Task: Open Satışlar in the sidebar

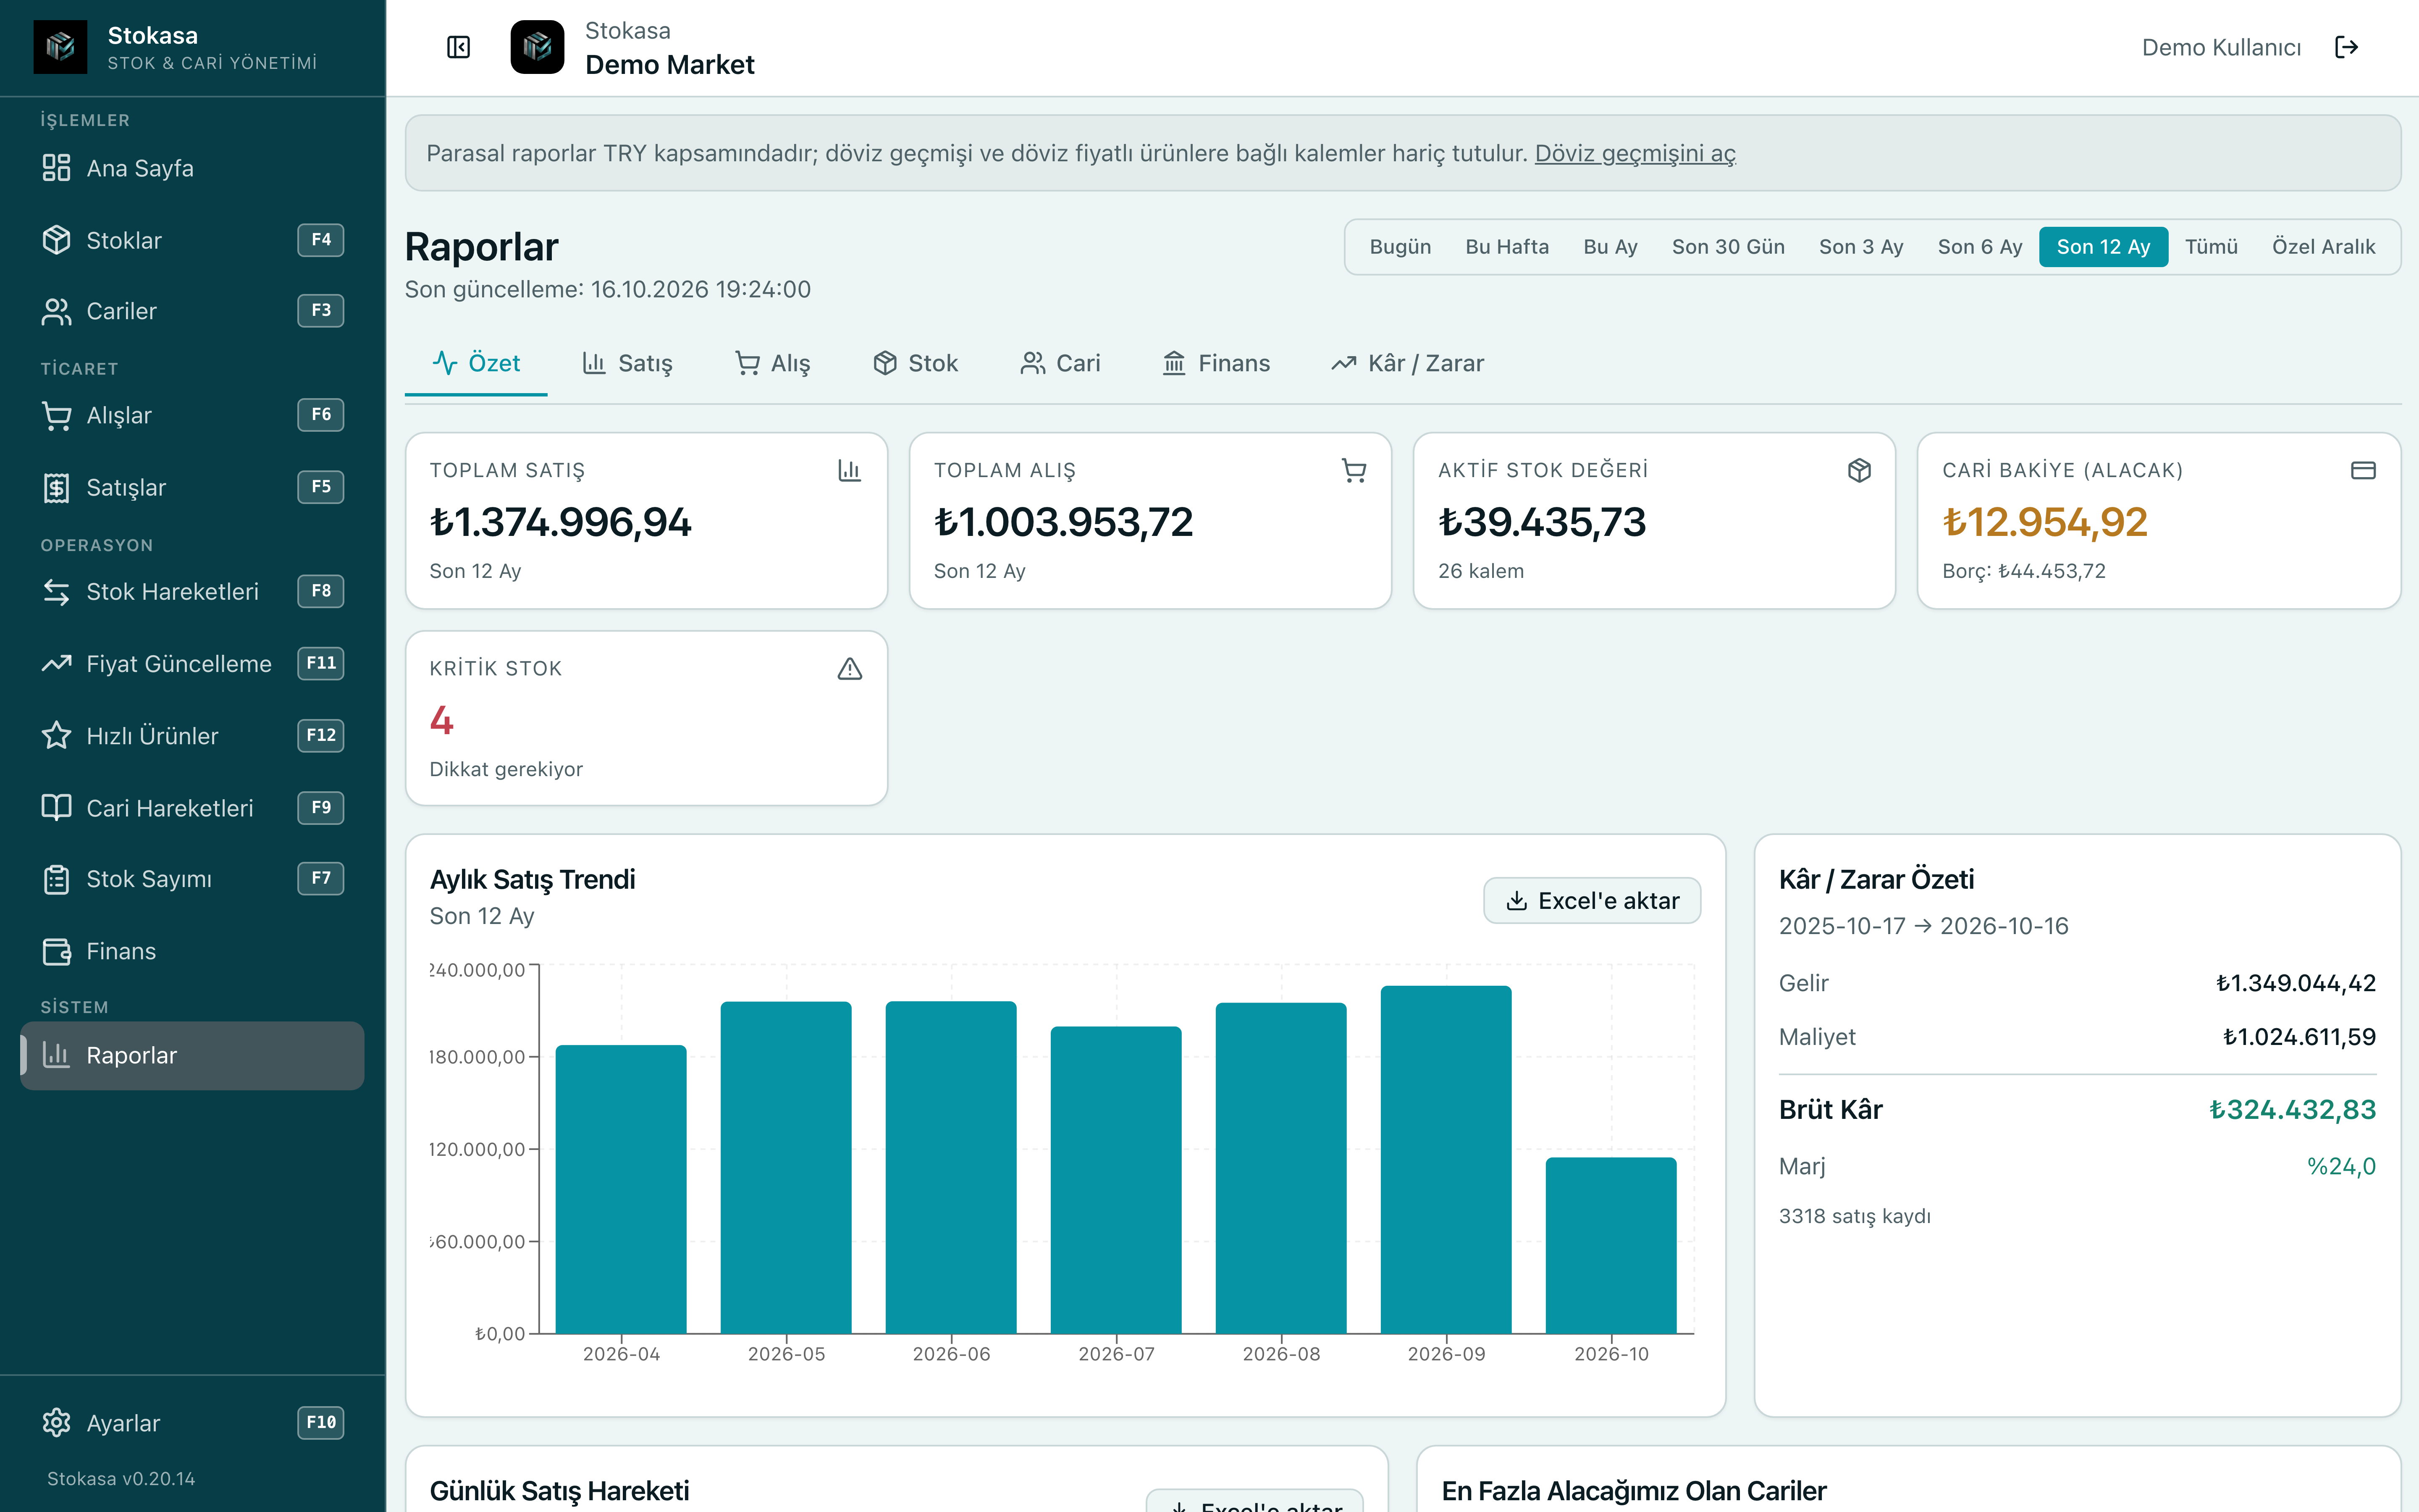Action: pyautogui.click(x=192, y=487)
